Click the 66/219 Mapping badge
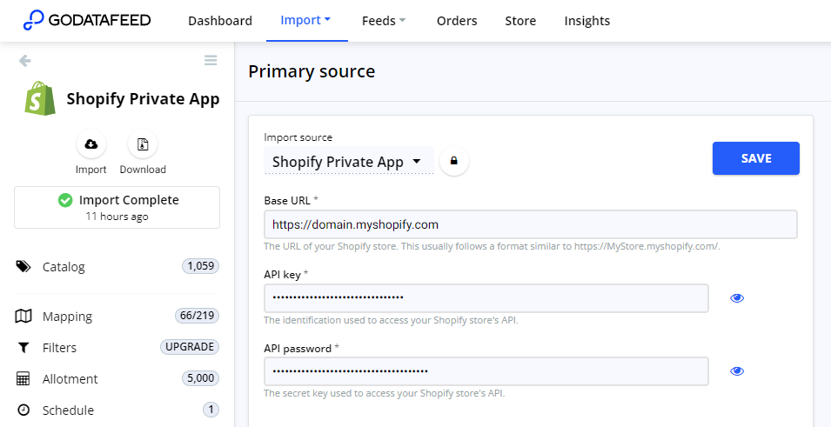The height and width of the screenshot is (427, 831). tap(197, 316)
